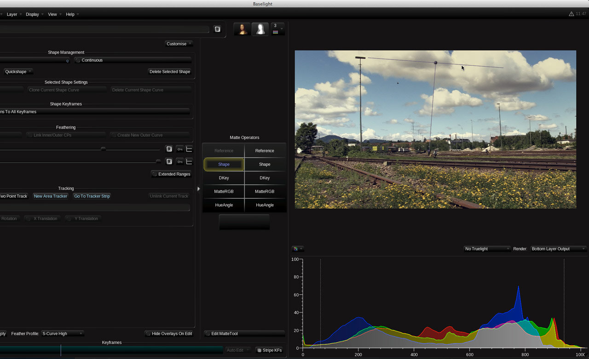Click the New Area Tracker button
The height and width of the screenshot is (359, 589).
(x=50, y=196)
